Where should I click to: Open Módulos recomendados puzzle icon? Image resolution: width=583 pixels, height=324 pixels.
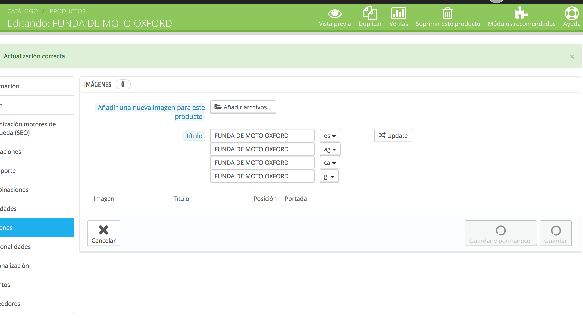pos(521,13)
